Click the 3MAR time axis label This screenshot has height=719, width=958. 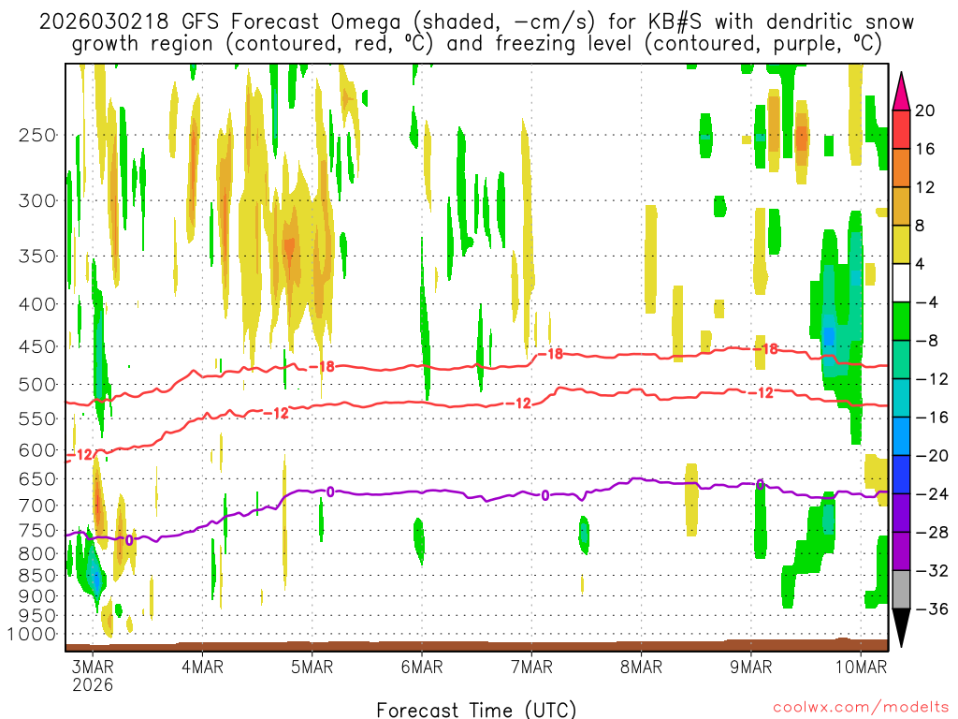pyautogui.click(x=93, y=667)
